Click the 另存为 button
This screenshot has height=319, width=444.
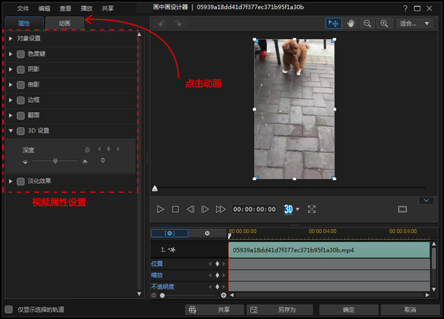click(280, 309)
